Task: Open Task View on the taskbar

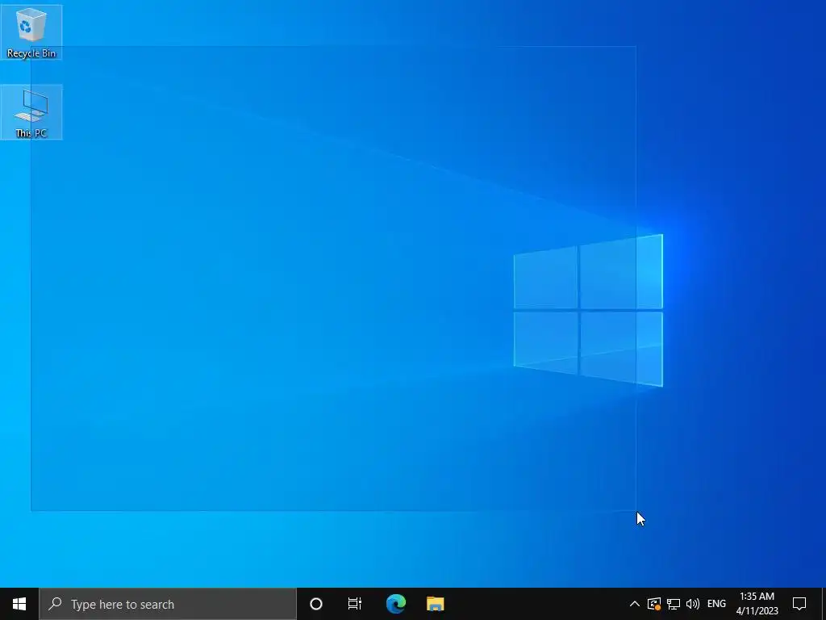Action: [x=355, y=604]
